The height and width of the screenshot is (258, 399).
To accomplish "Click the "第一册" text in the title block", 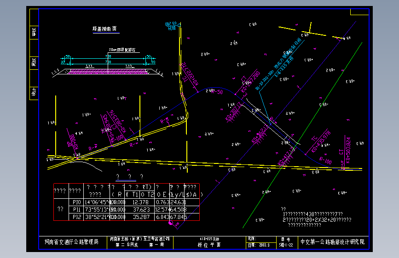I will click(157, 245).
